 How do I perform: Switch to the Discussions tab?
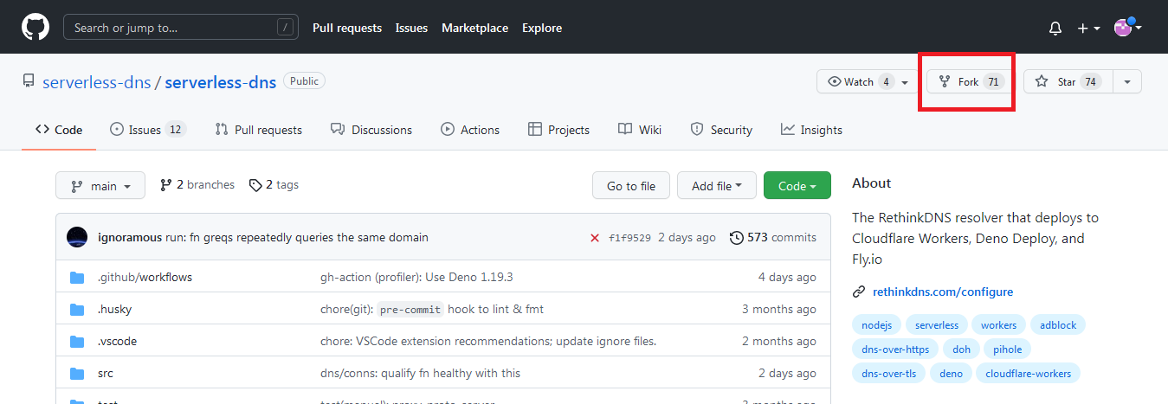pyautogui.click(x=371, y=130)
